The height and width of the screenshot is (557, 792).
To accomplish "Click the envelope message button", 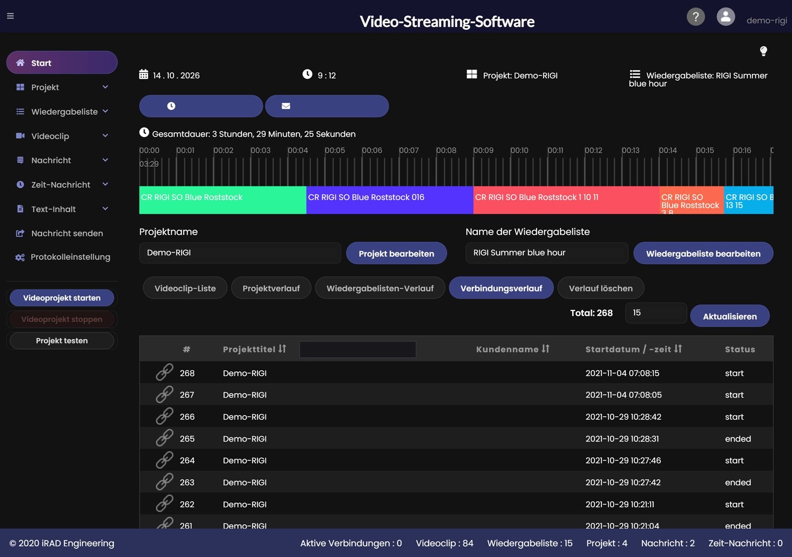I will pyautogui.click(x=327, y=106).
